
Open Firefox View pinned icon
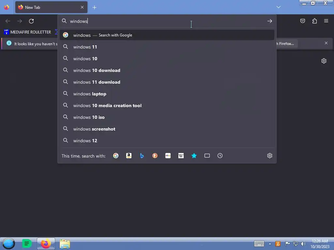(x=7, y=7)
